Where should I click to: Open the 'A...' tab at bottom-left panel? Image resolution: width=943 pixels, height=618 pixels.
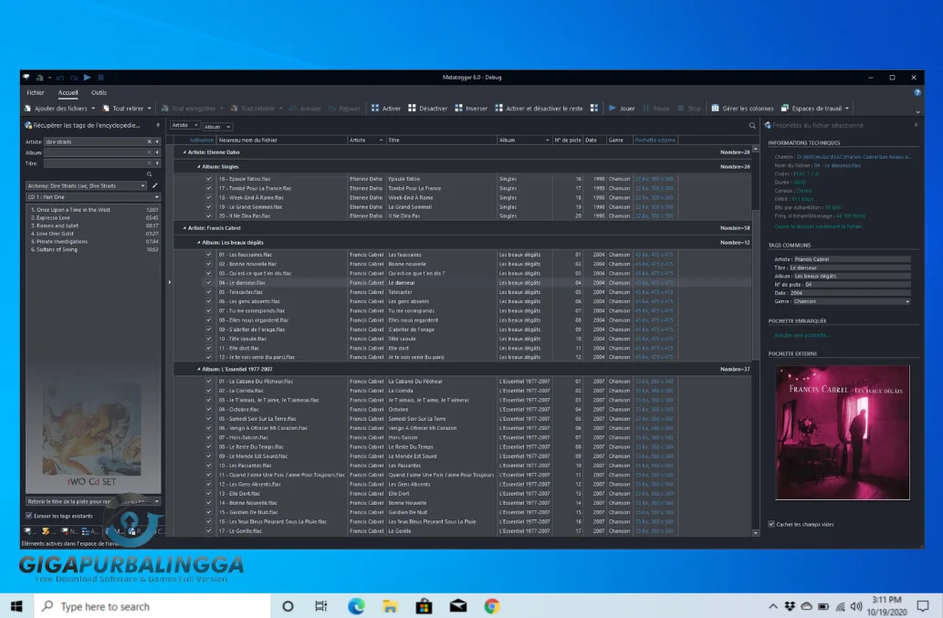[89, 531]
